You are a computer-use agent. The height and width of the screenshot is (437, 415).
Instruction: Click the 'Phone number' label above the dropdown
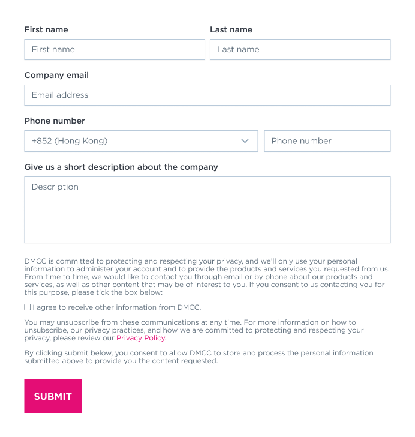[x=55, y=121]
